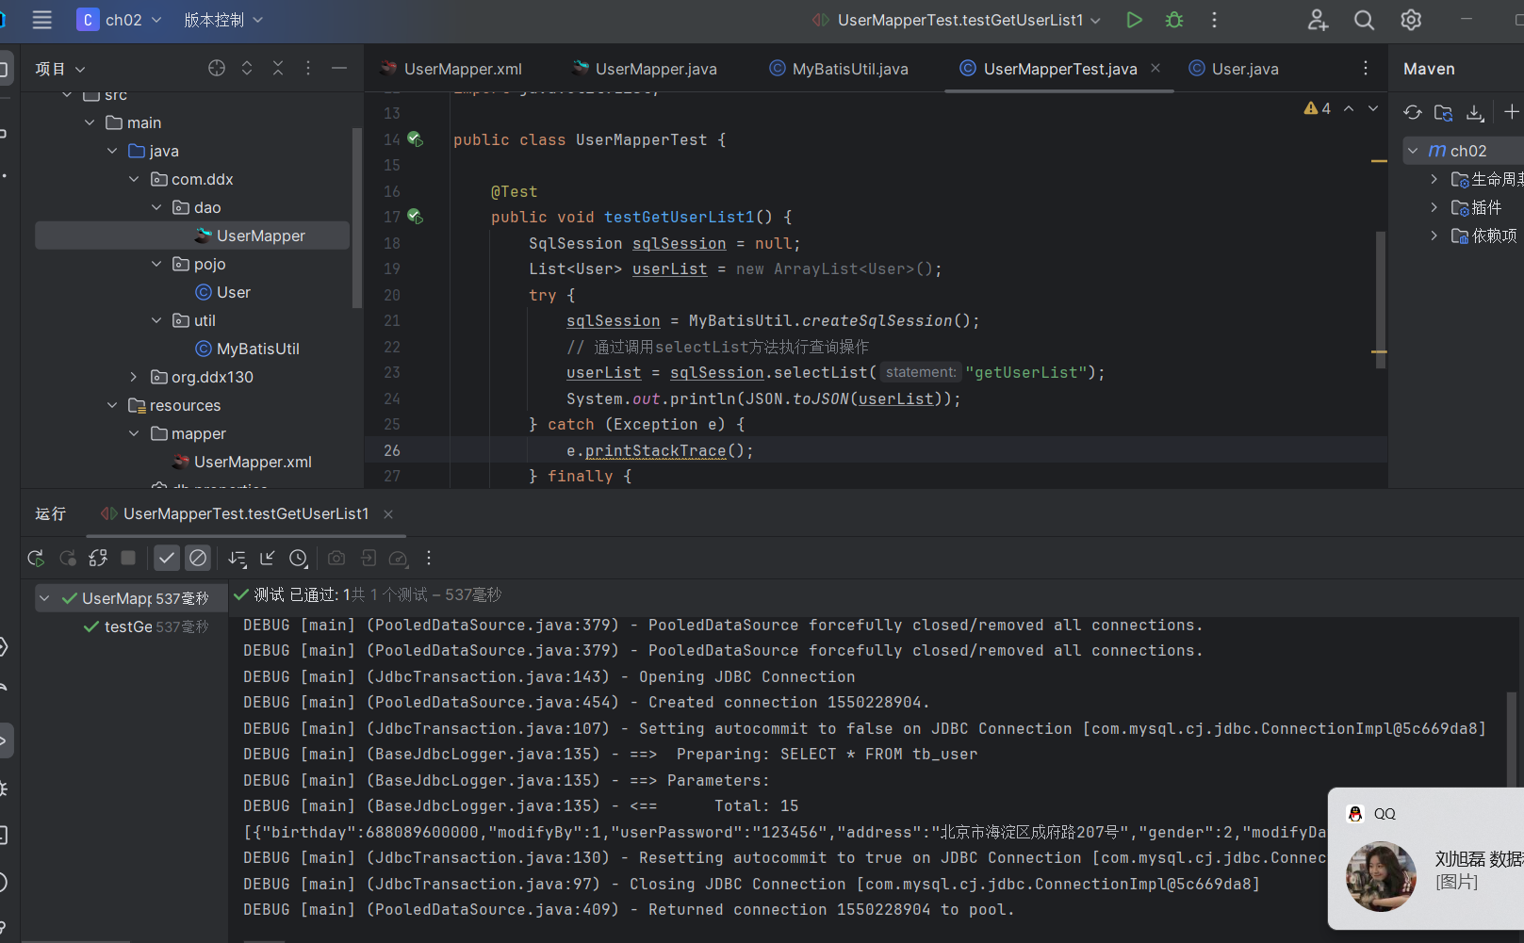Open IDE settings gear

(x=1411, y=20)
